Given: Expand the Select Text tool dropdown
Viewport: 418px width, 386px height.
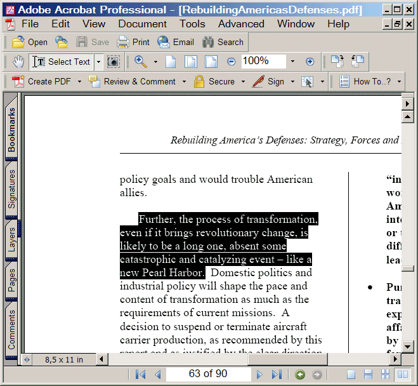Looking at the screenshot, I should tap(98, 62).
